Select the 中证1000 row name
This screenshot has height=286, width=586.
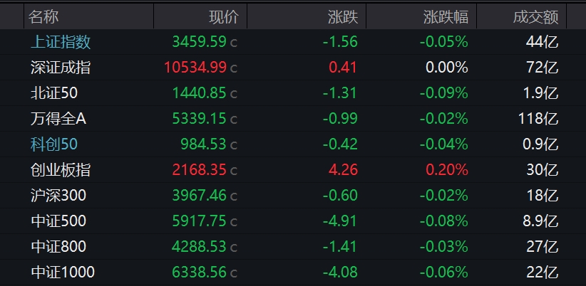tap(62, 272)
